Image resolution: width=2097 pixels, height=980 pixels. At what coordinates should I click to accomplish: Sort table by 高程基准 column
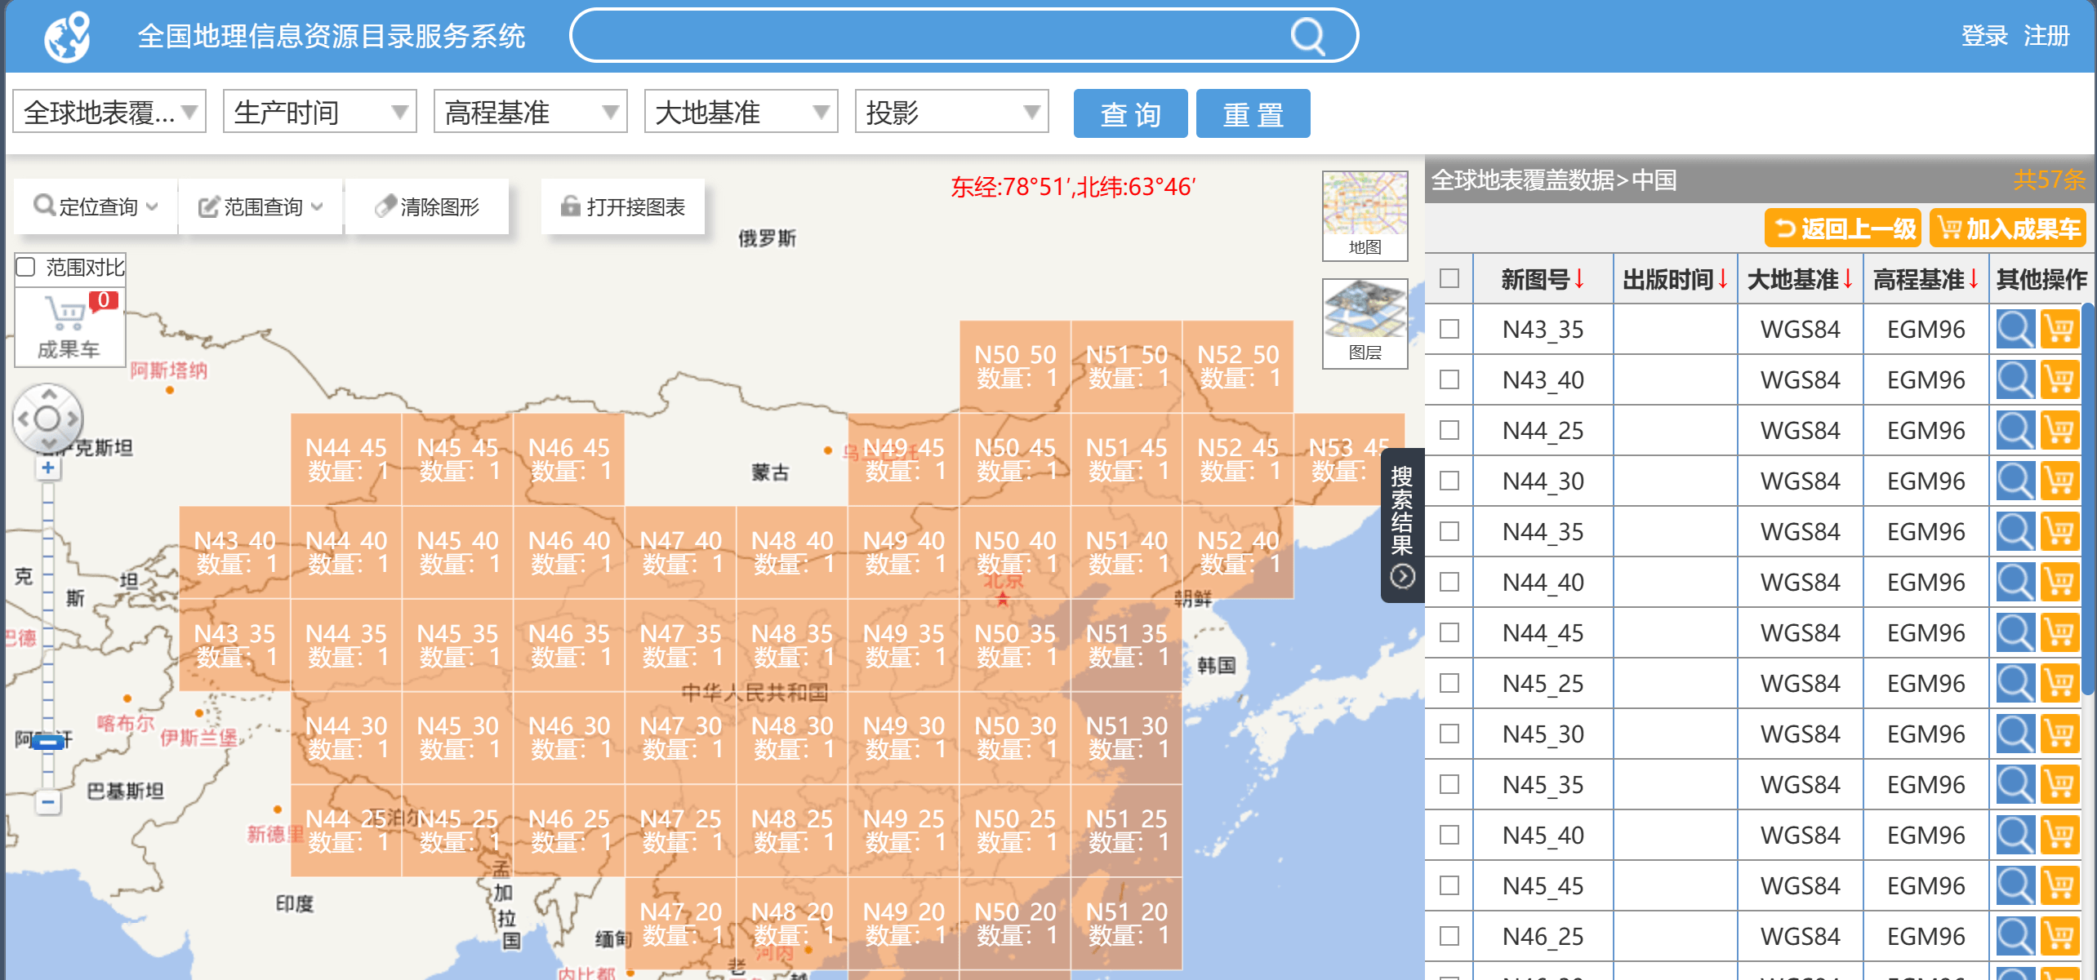point(1926,279)
